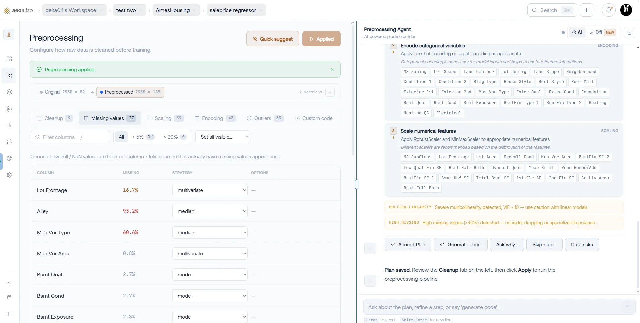
Task: Open strategy dropdown for Mas Vnr Type
Action: pos(210,233)
